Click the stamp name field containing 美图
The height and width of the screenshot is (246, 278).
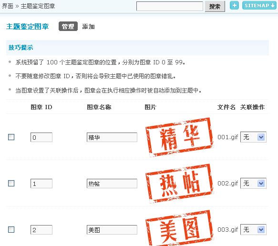pos(112,230)
